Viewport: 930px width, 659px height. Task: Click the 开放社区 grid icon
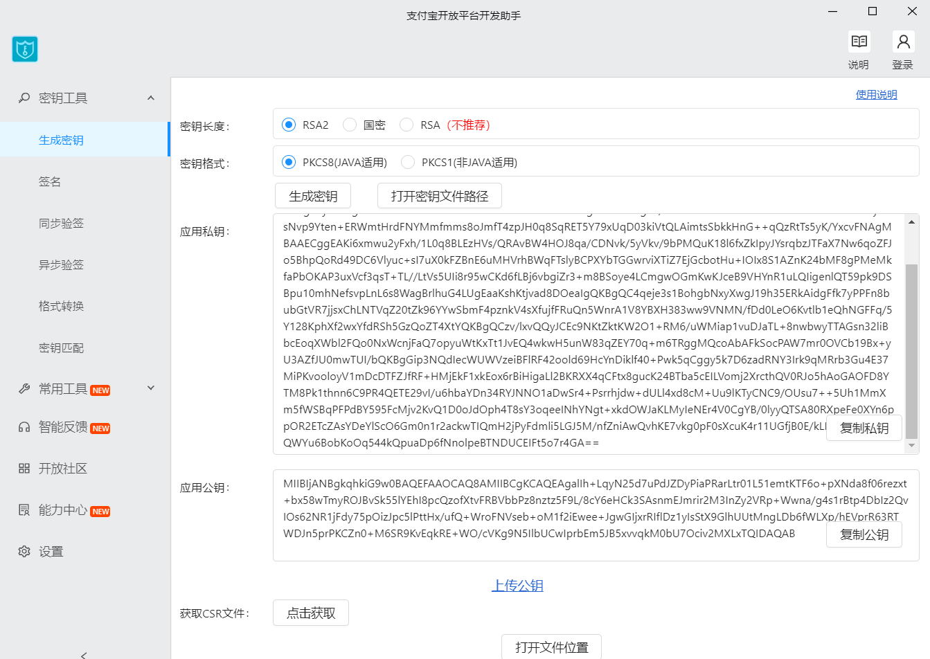(24, 469)
